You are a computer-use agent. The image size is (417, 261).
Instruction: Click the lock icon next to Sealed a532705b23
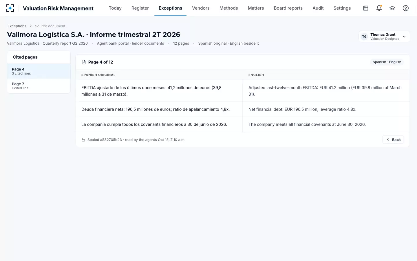pos(83,140)
